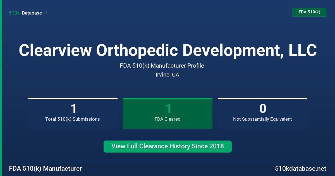Click the small green dot beside Database

tap(46, 13)
